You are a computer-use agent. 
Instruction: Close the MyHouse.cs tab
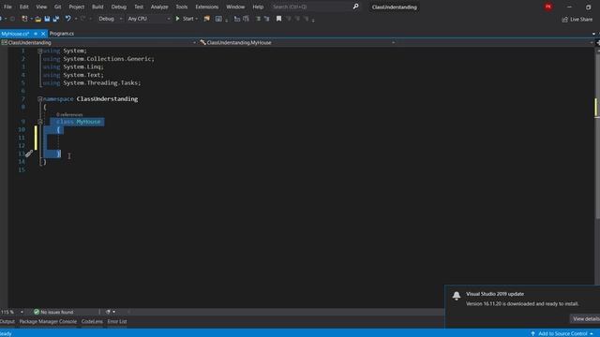tap(43, 34)
